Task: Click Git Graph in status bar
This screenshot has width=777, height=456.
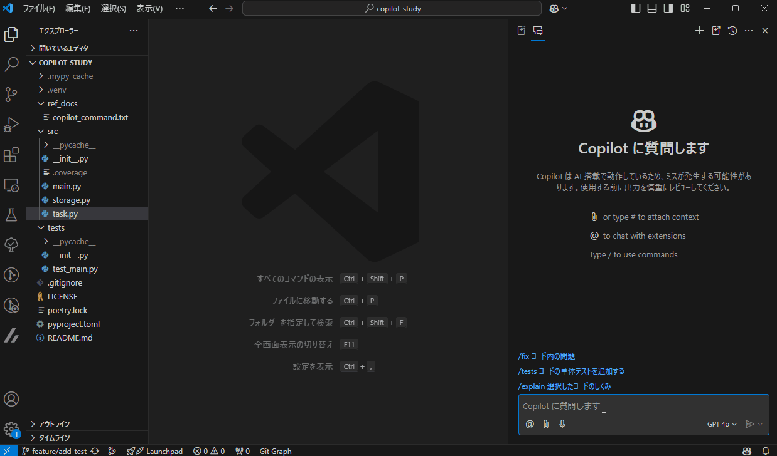Action: (276, 451)
